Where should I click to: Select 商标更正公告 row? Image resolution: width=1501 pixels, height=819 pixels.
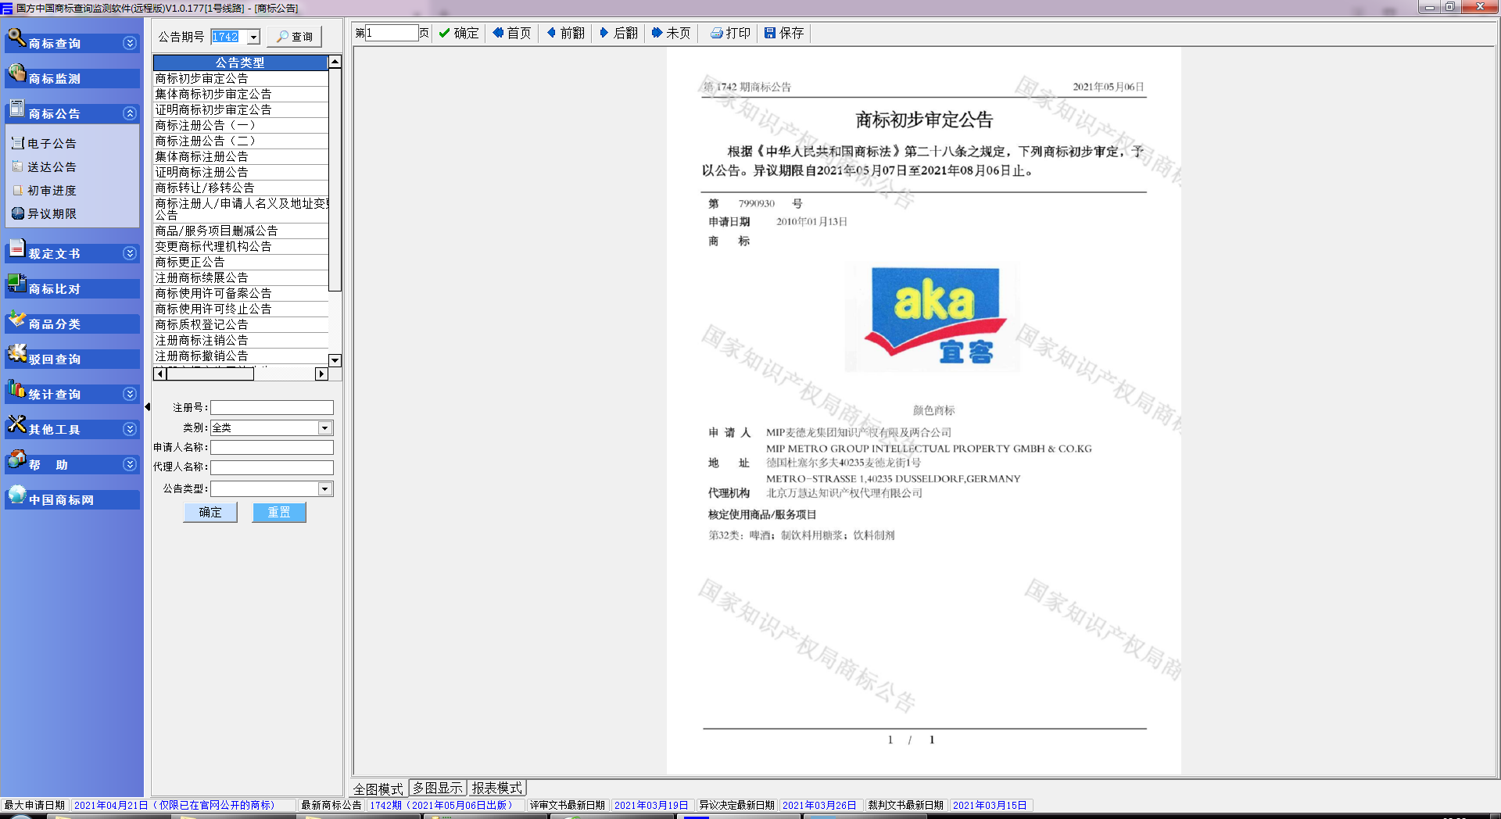pyautogui.click(x=241, y=263)
